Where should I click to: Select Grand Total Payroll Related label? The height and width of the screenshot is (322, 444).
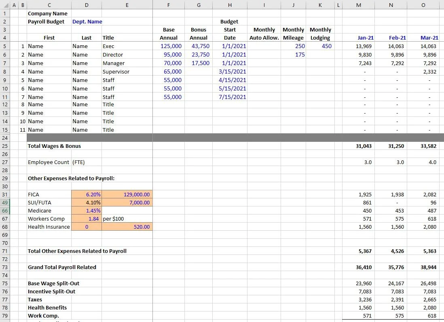coord(62,267)
